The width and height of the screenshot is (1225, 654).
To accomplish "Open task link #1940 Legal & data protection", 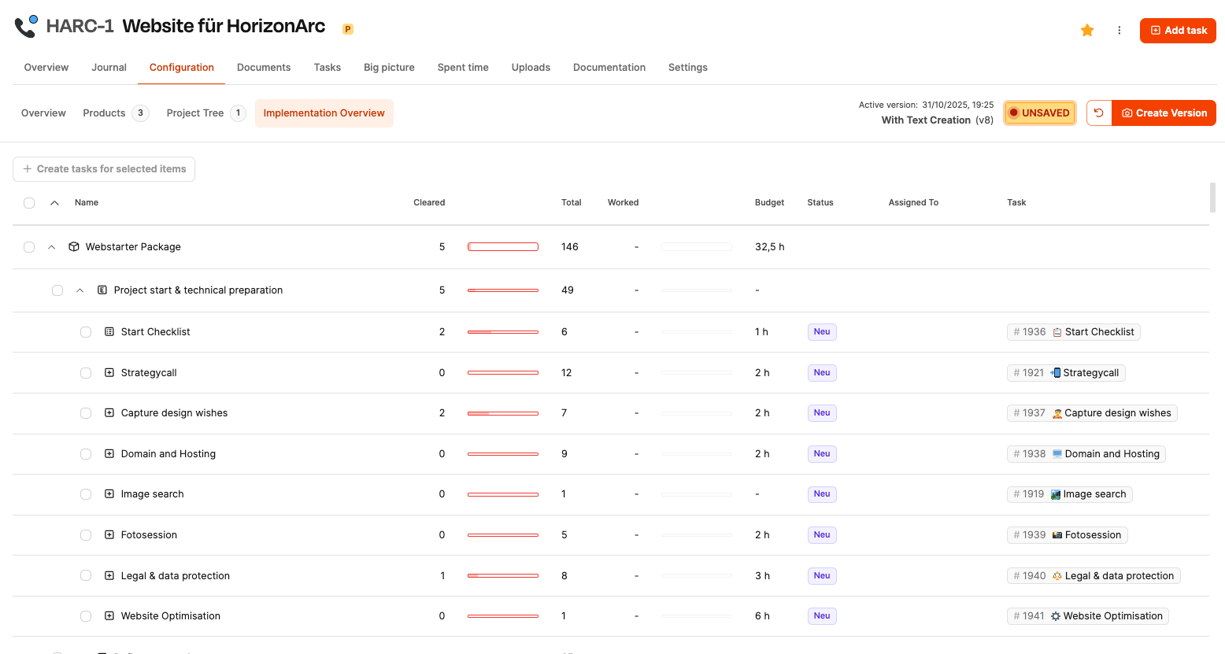I will pos(1093,576).
